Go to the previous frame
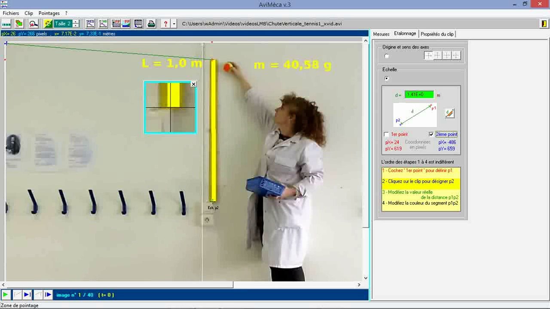The width and height of the screenshot is (550, 309). pos(38,294)
